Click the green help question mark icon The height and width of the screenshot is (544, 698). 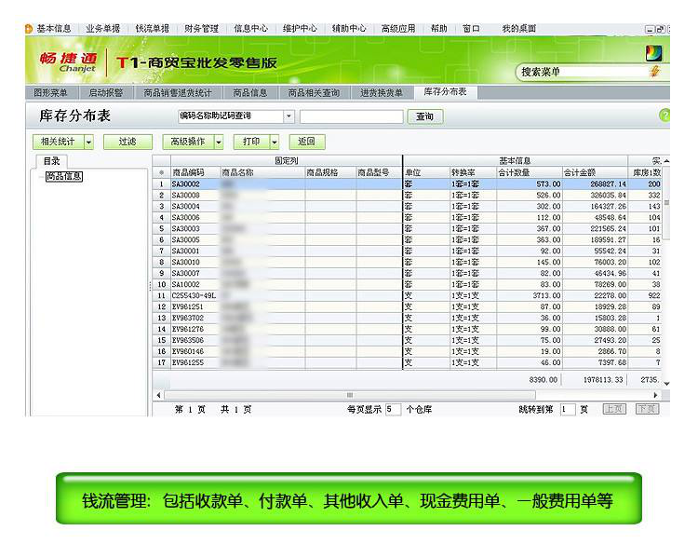pyautogui.click(x=664, y=116)
